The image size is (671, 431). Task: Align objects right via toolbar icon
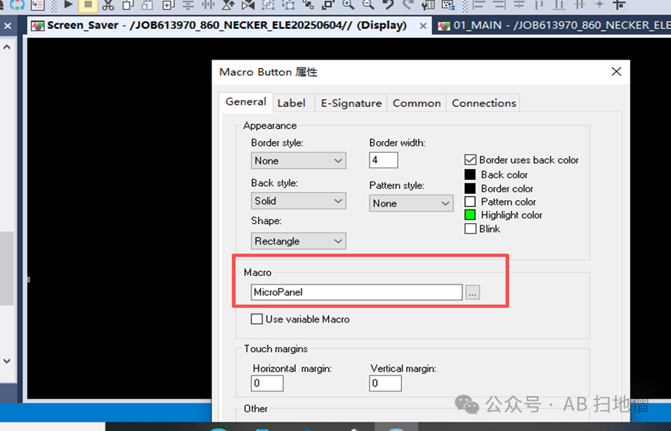[x=499, y=5]
